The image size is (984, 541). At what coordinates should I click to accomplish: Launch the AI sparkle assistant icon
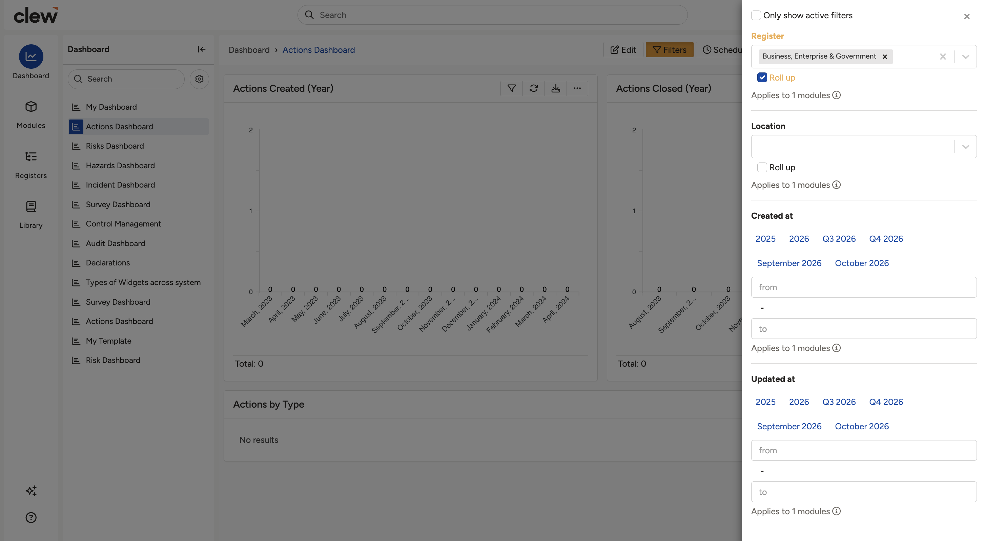[31, 491]
